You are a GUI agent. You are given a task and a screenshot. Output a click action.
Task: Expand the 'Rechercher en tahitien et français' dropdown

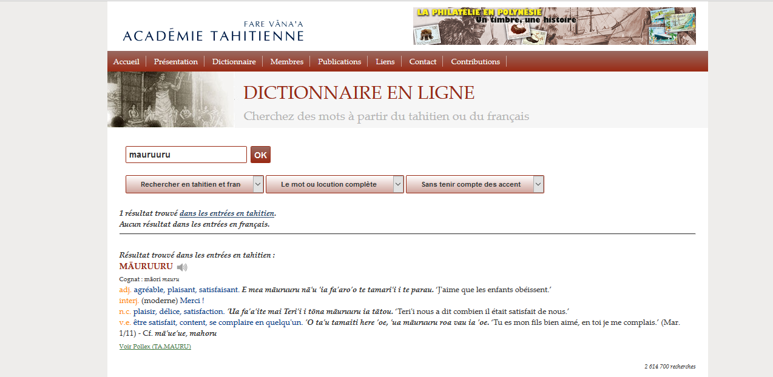pyautogui.click(x=195, y=184)
